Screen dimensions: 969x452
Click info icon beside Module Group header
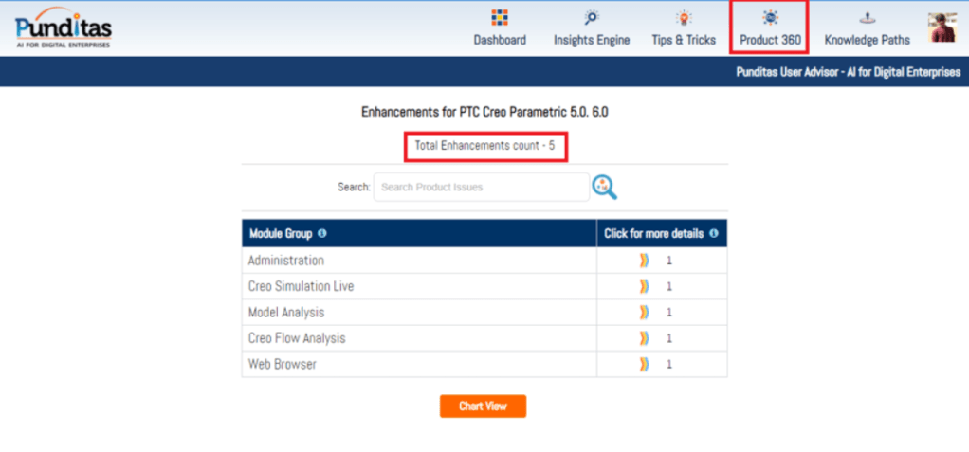[322, 233]
